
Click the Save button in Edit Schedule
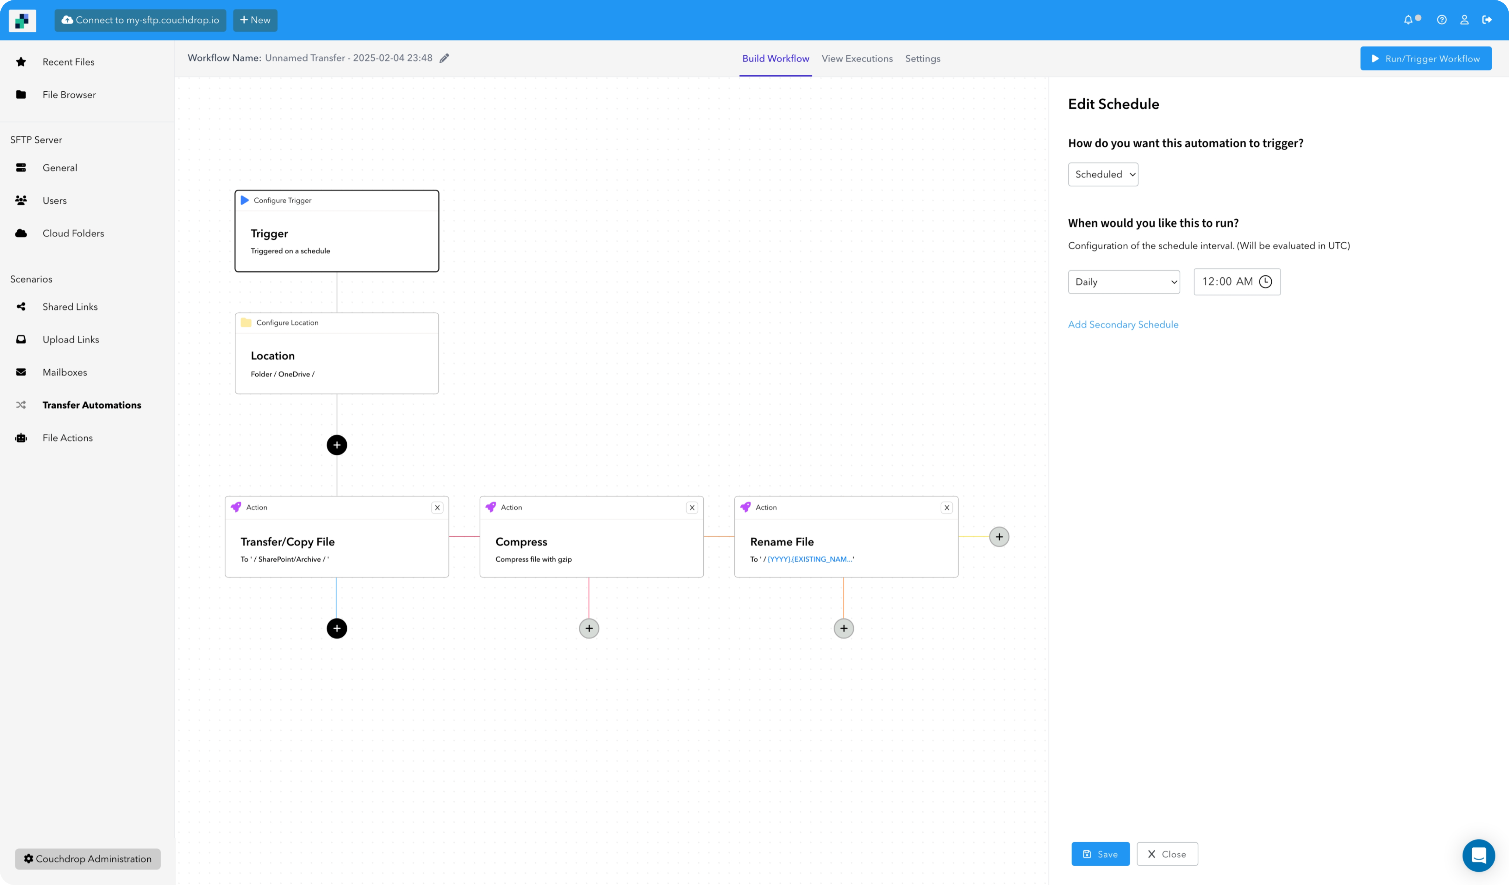coord(1100,853)
